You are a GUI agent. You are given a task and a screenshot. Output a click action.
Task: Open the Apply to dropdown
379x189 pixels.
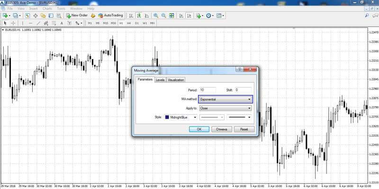(226, 108)
